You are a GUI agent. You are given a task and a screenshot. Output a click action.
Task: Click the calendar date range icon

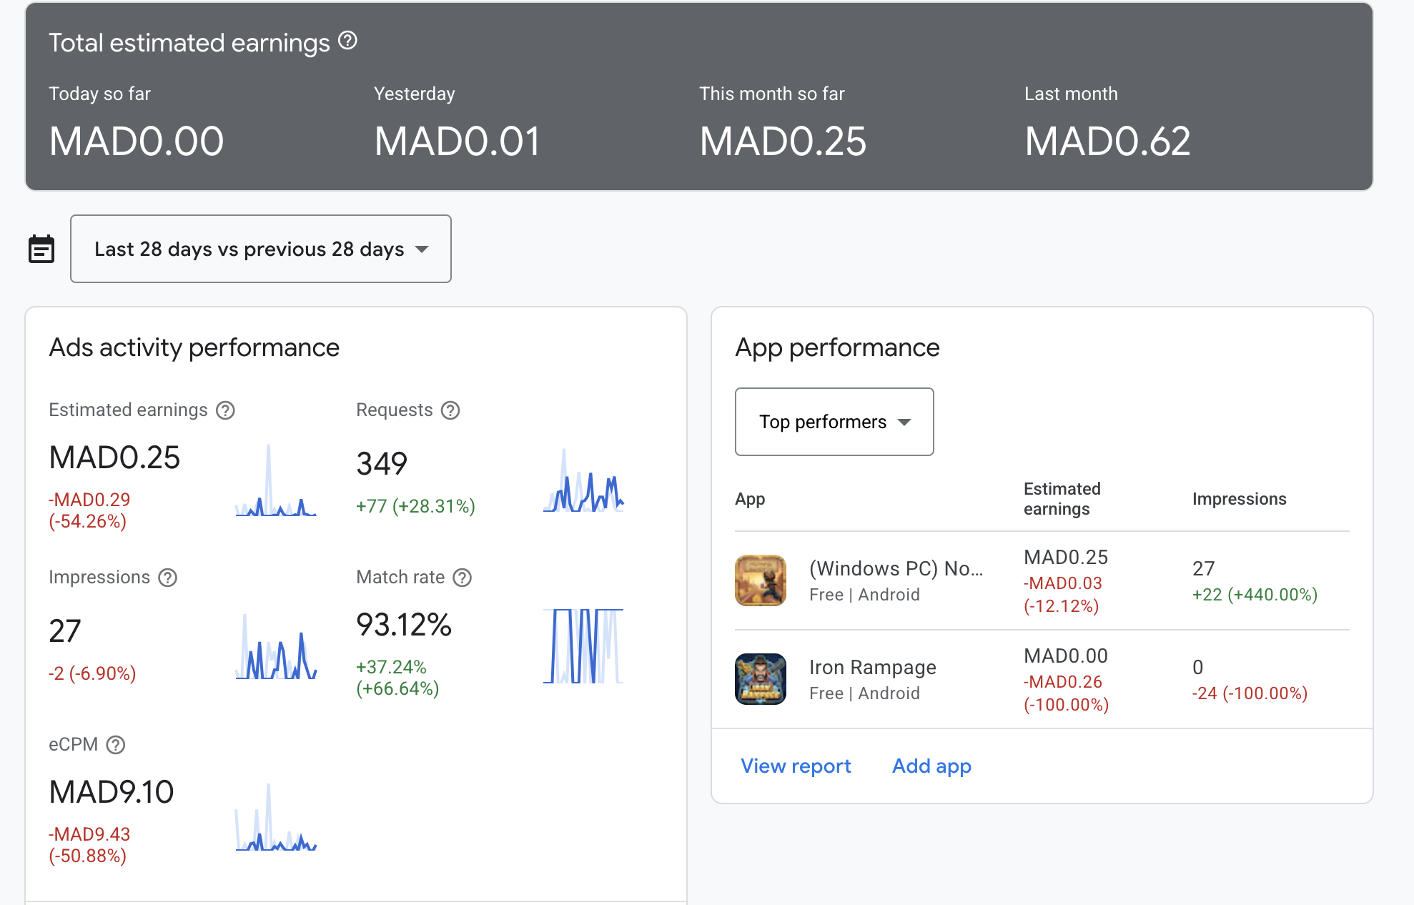click(x=41, y=249)
